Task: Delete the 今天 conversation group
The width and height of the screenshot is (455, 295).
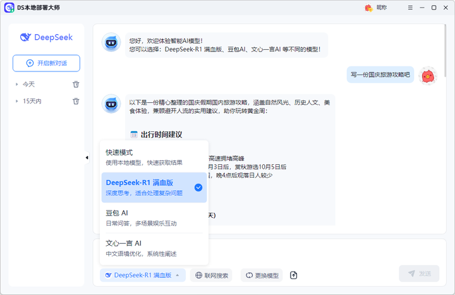Action: [x=76, y=84]
